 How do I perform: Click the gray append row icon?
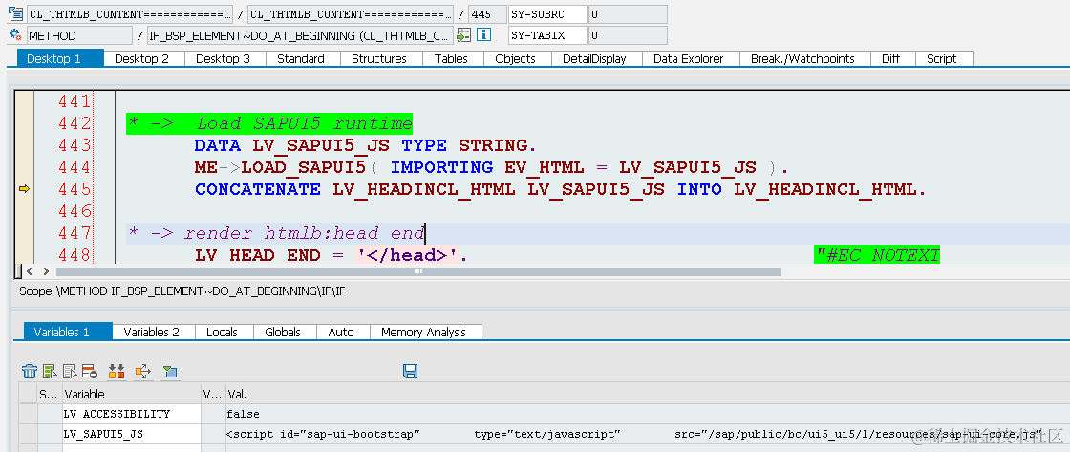(x=70, y=372)
